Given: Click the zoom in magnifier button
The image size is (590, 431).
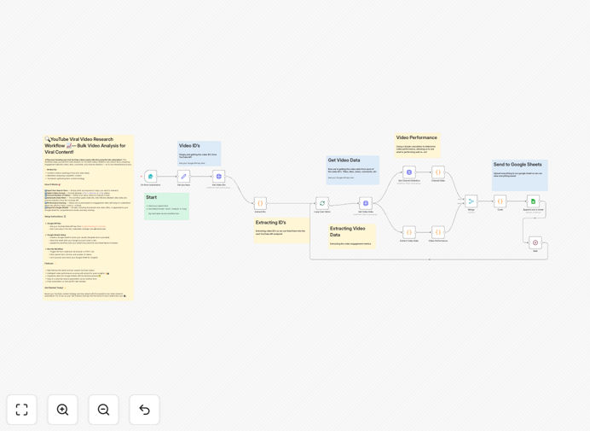Looking at the screenshot, I should 62,410.
